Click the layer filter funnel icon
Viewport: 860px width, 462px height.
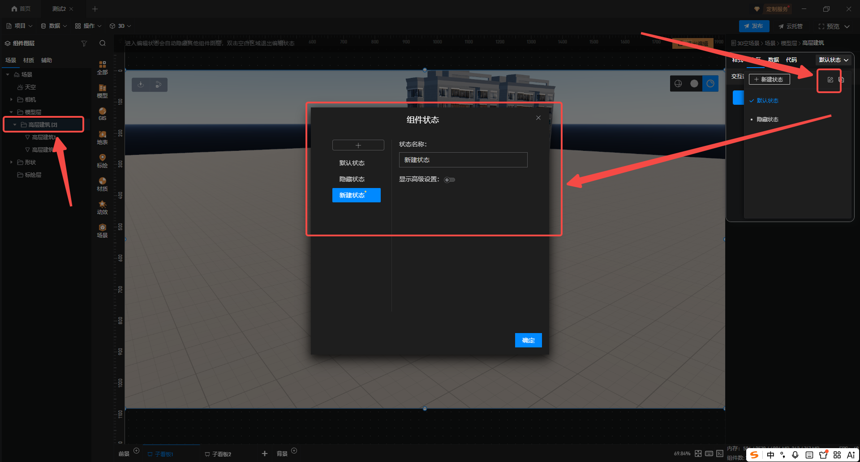(x=84, y=43)
